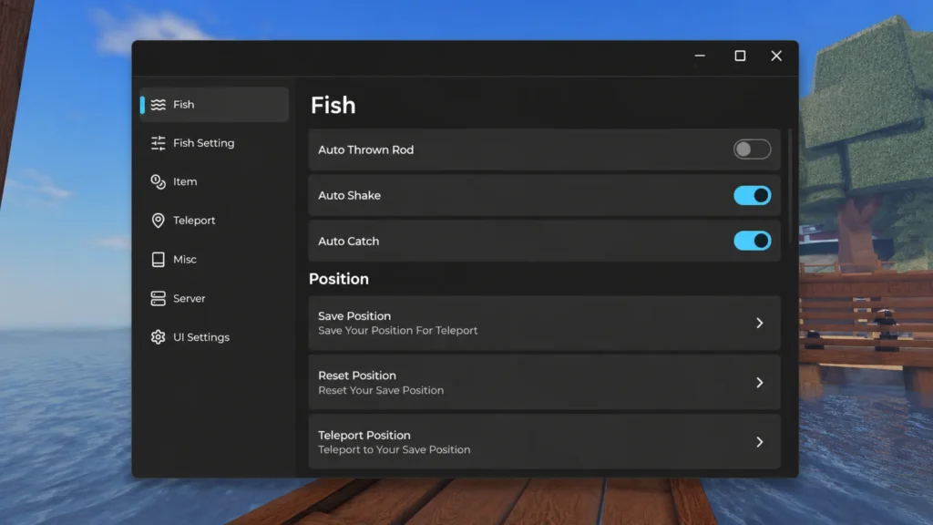Image resolution: width=933 pixels, height=525 pixels.
Task: Click the Auto Thrown Rod label
Action: (x=366, y=150)
